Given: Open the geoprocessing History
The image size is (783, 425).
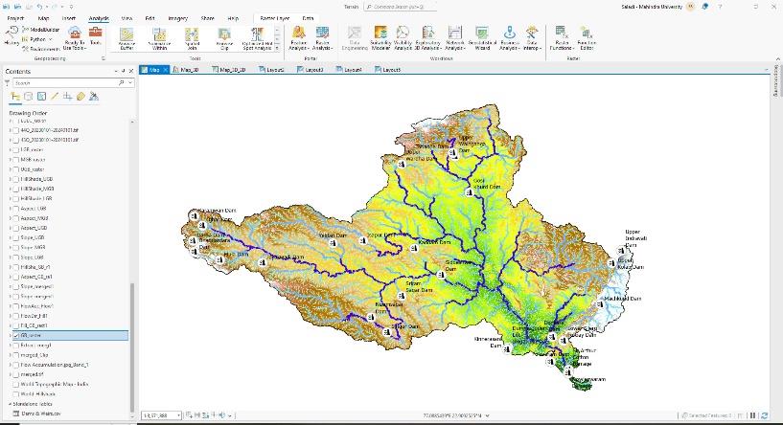Looking at the screenshot, I should click(x=12, y=37).
